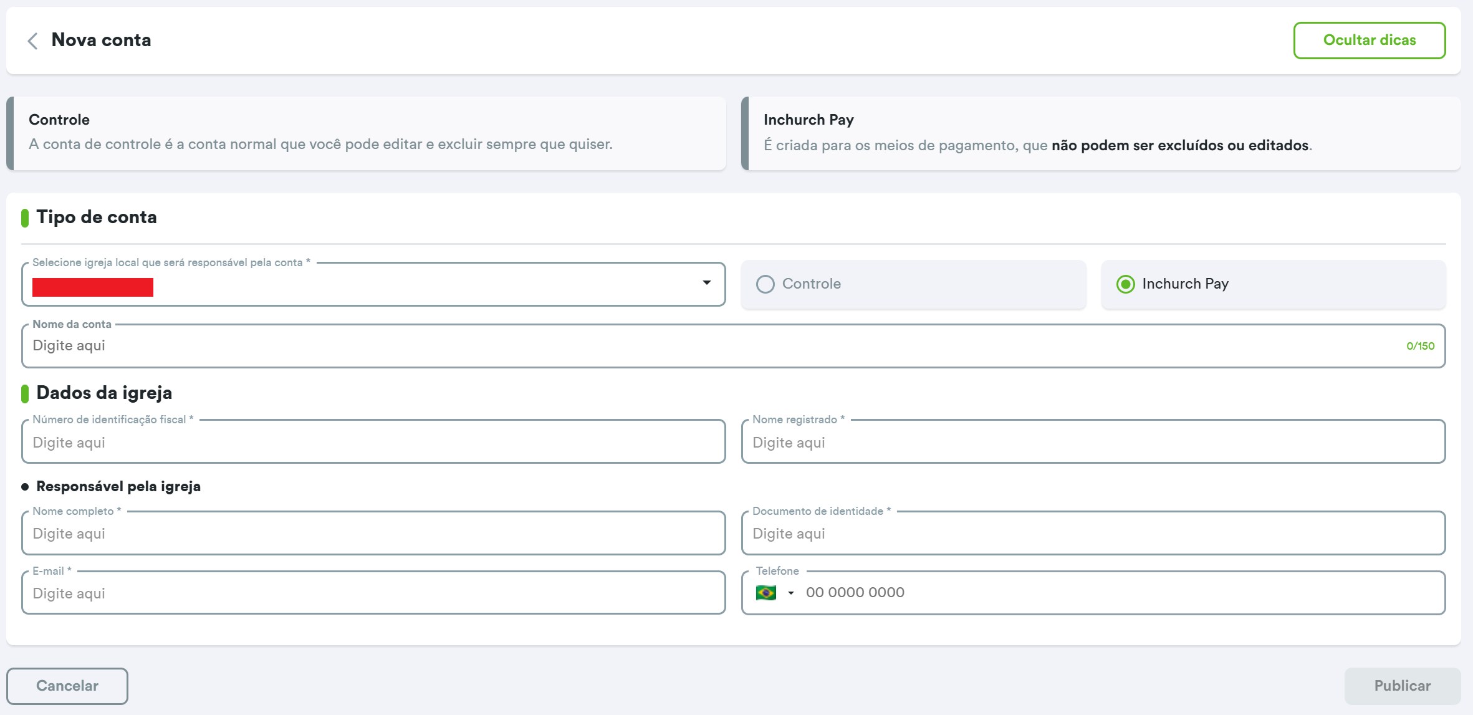Select the Inchurch Pay radio option
Image resolution: width=1473 pixels, height=715 pixels.
(x=1126, y=284)
